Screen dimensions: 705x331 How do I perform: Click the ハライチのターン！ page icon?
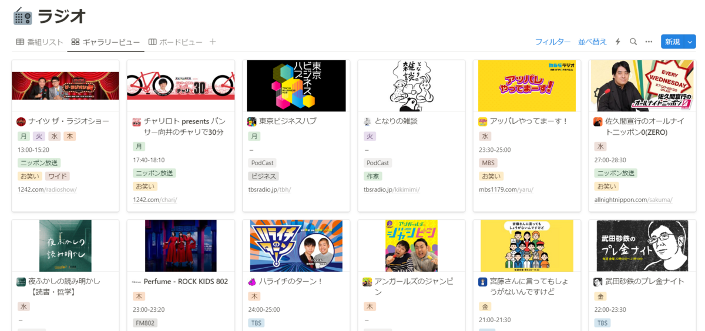pos(252,281)
